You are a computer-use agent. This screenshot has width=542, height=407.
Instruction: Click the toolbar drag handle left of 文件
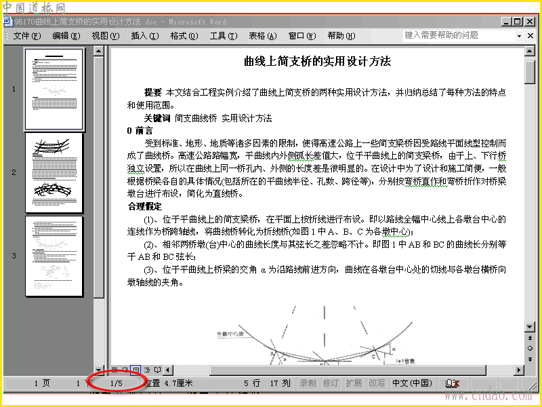pos(7,36)
